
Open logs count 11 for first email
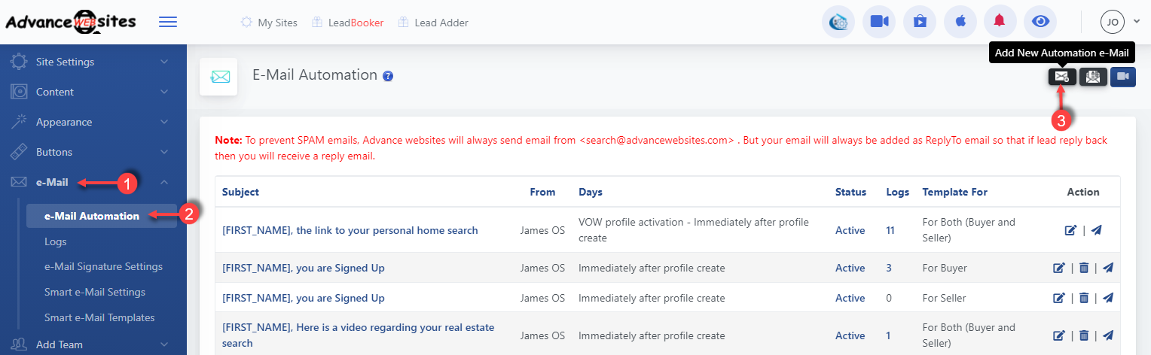pyautogui.click(x=890, y=230)
